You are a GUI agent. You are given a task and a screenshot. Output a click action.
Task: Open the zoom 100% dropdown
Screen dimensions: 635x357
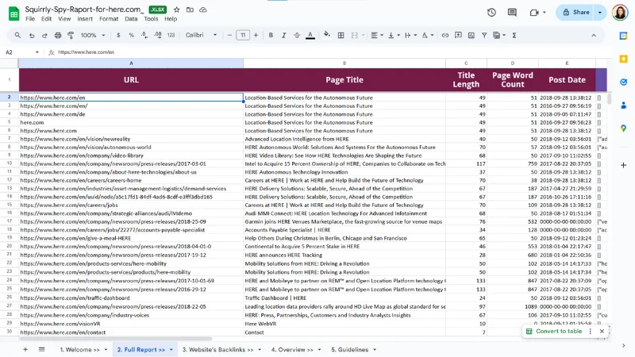coord(91,35)
